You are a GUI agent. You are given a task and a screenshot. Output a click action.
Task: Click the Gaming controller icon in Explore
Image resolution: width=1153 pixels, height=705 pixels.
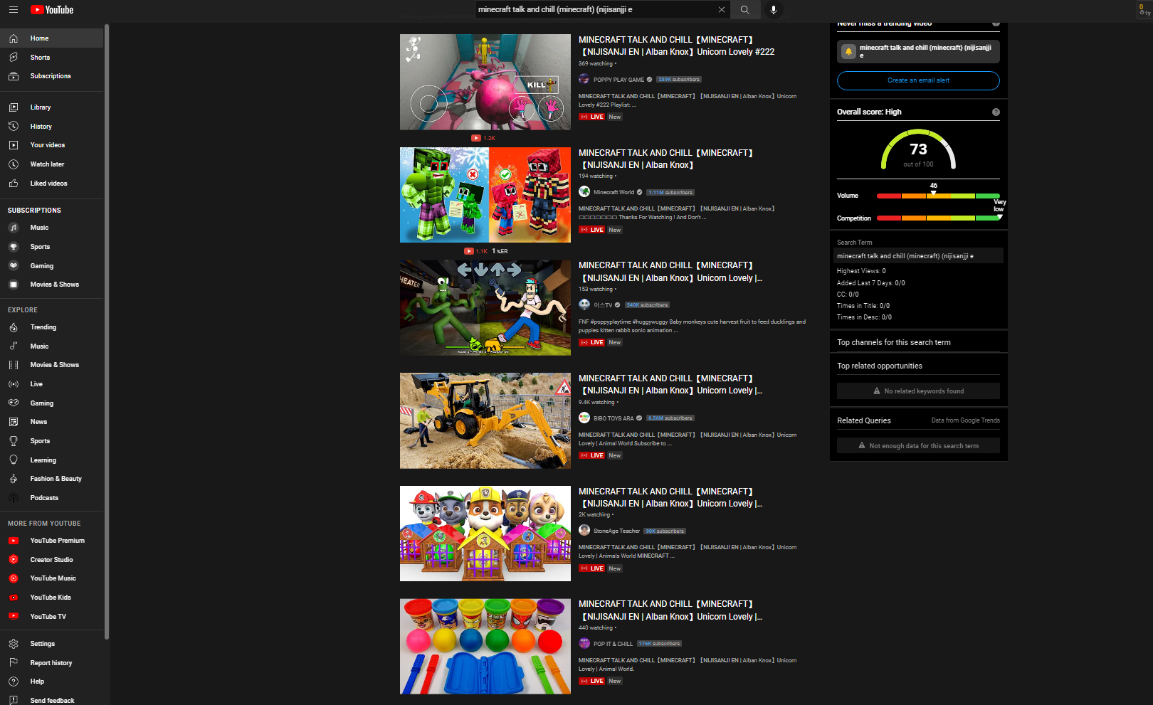tap(14, 403)
